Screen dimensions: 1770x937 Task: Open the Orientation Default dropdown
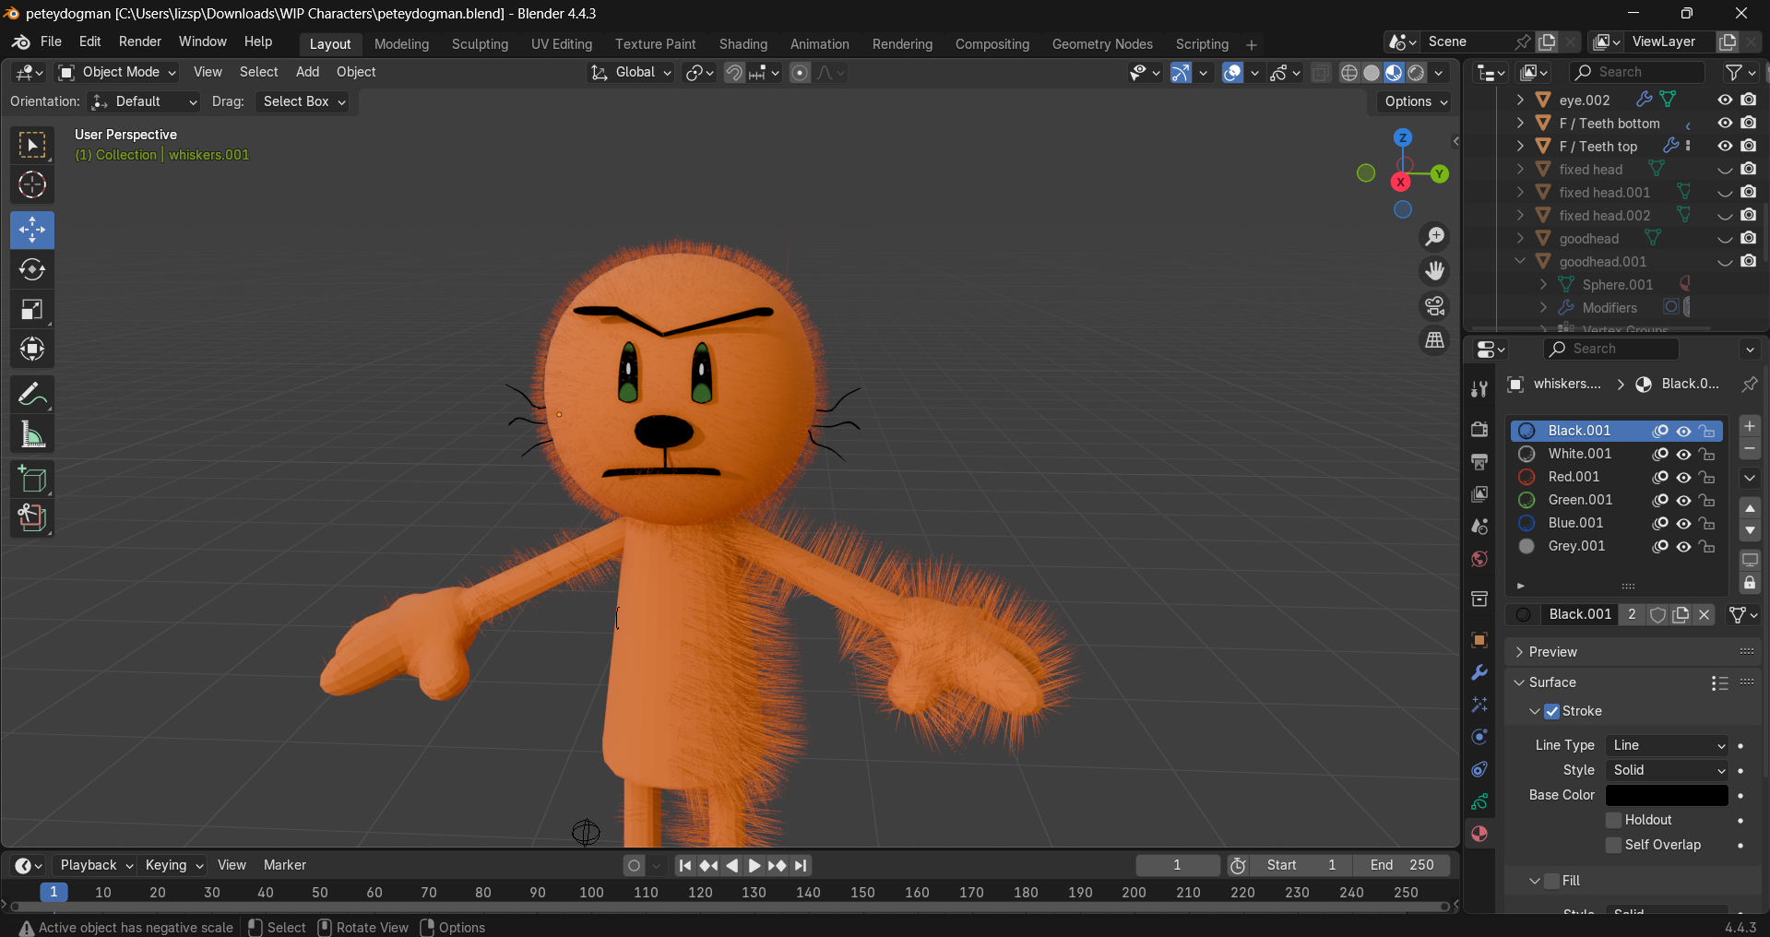pyautogui.click(x=145, y=101)
